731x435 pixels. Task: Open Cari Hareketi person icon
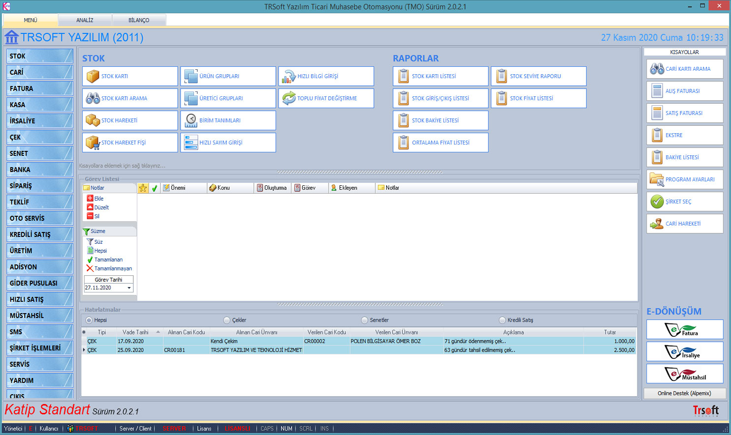pyautogui.click(x=657, y=224)
